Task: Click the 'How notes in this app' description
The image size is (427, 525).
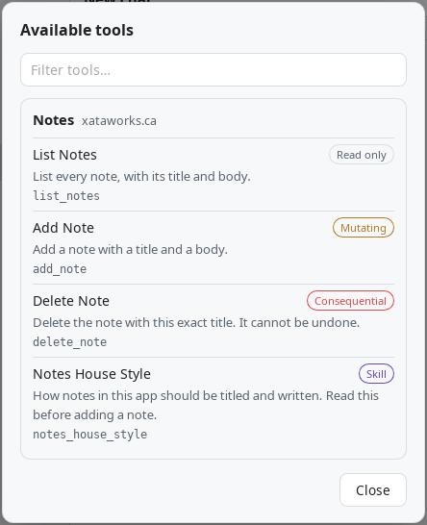Action: click(206, 405)
